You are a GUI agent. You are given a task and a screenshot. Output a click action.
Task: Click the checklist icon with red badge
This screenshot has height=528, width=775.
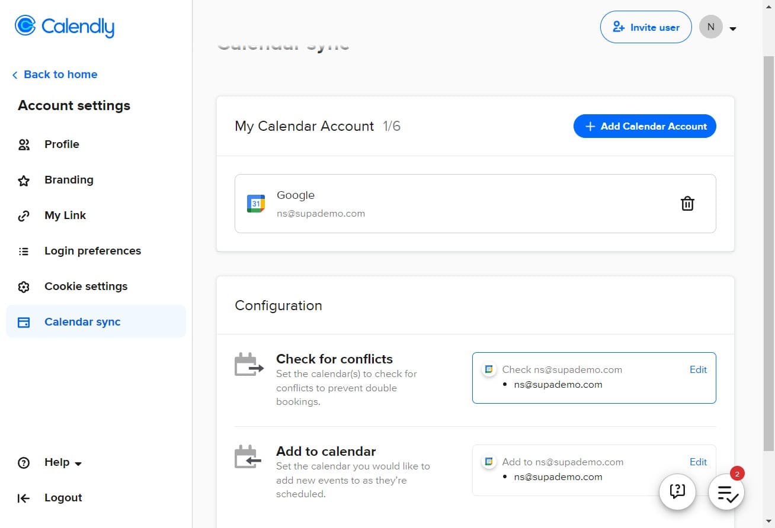tap(726, 492)
